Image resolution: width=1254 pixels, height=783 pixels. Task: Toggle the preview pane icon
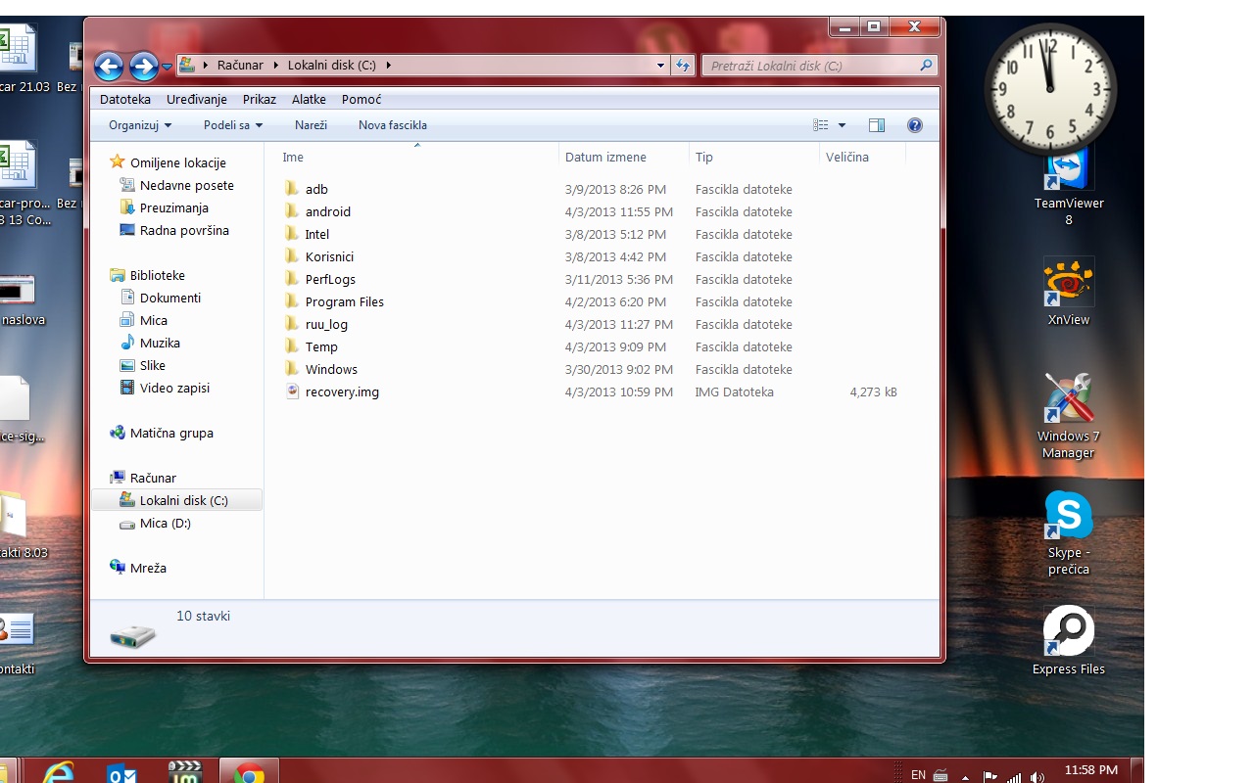click(x=877, y=125)
